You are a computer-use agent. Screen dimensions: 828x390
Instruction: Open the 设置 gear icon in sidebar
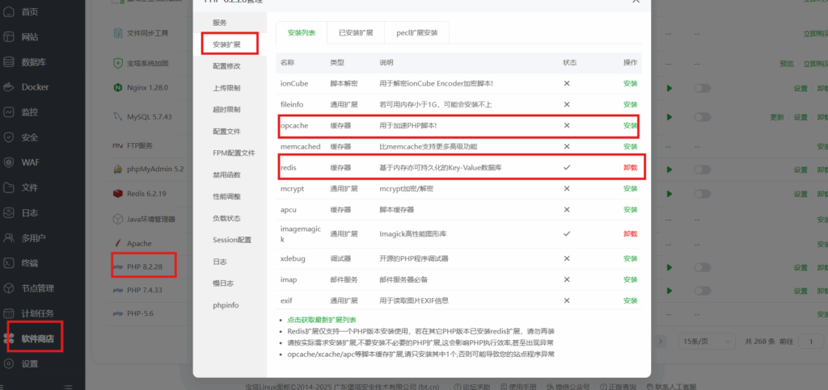[x=8, y=363]
